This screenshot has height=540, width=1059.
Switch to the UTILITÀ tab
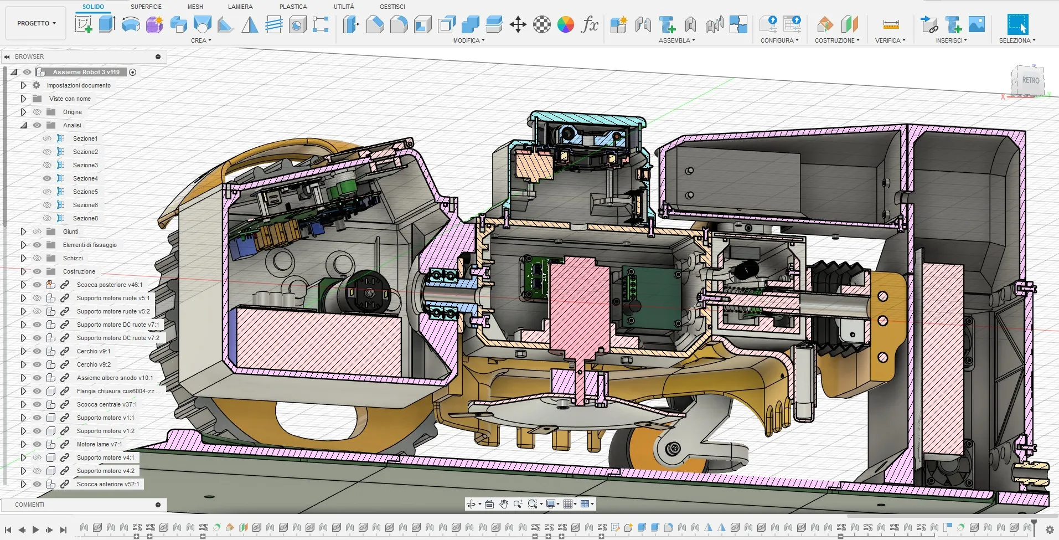pyautogui.click(x=344, y=7)
